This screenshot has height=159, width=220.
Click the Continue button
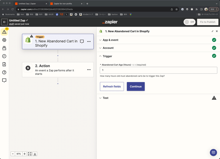pyautogui.click(x=136, y=86)
